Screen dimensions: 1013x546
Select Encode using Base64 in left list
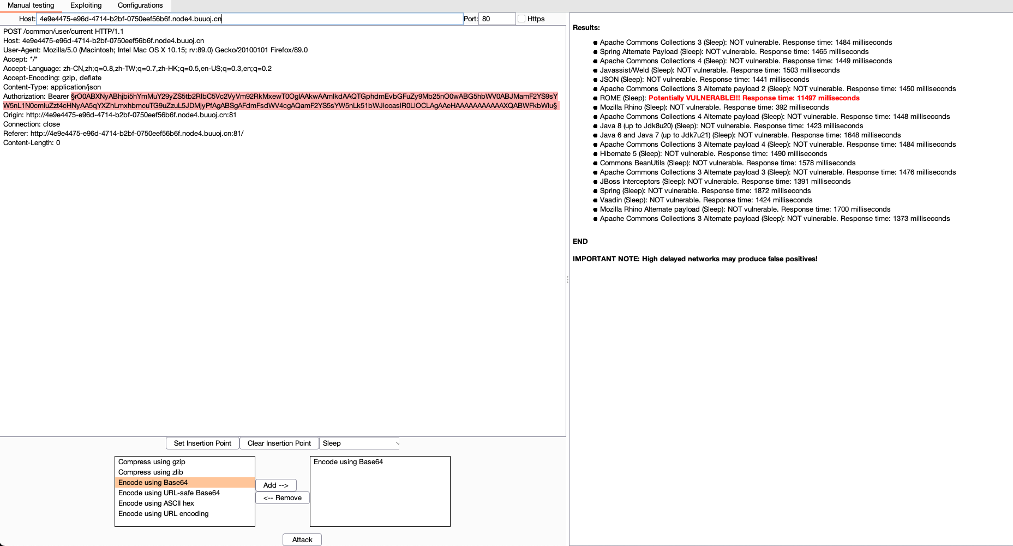pyautogui.click(x=185, y=483)
